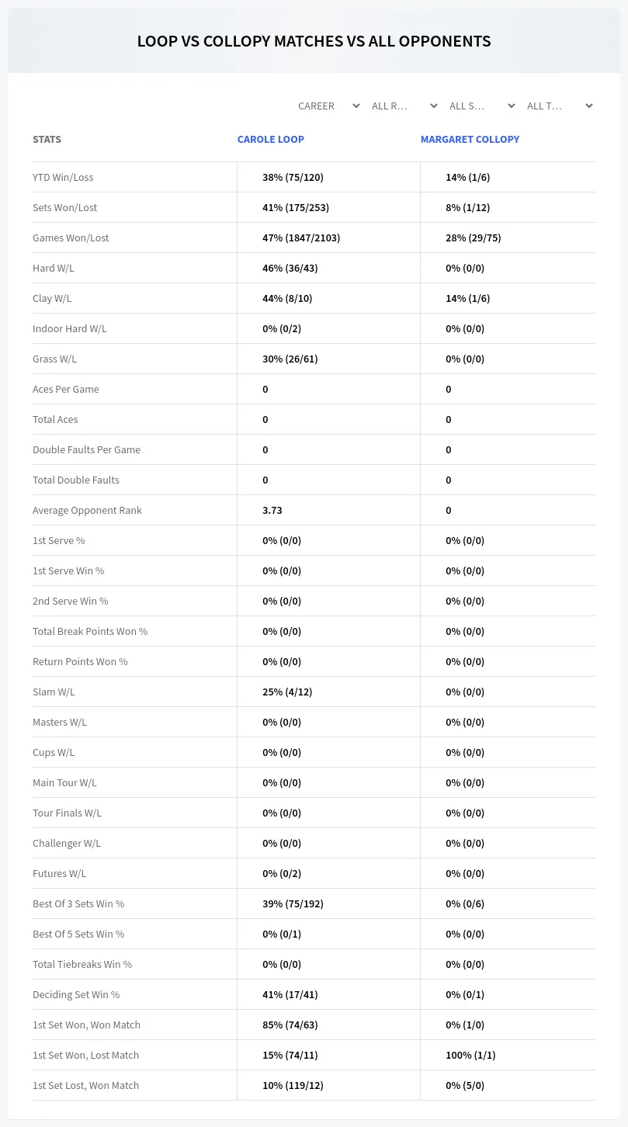Click the Slam W/L value 25% (4/12)
The image size is (628, 1127).
(x=287, y=692)
